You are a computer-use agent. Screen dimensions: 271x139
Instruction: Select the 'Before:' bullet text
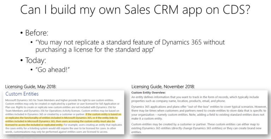point(37,33)
